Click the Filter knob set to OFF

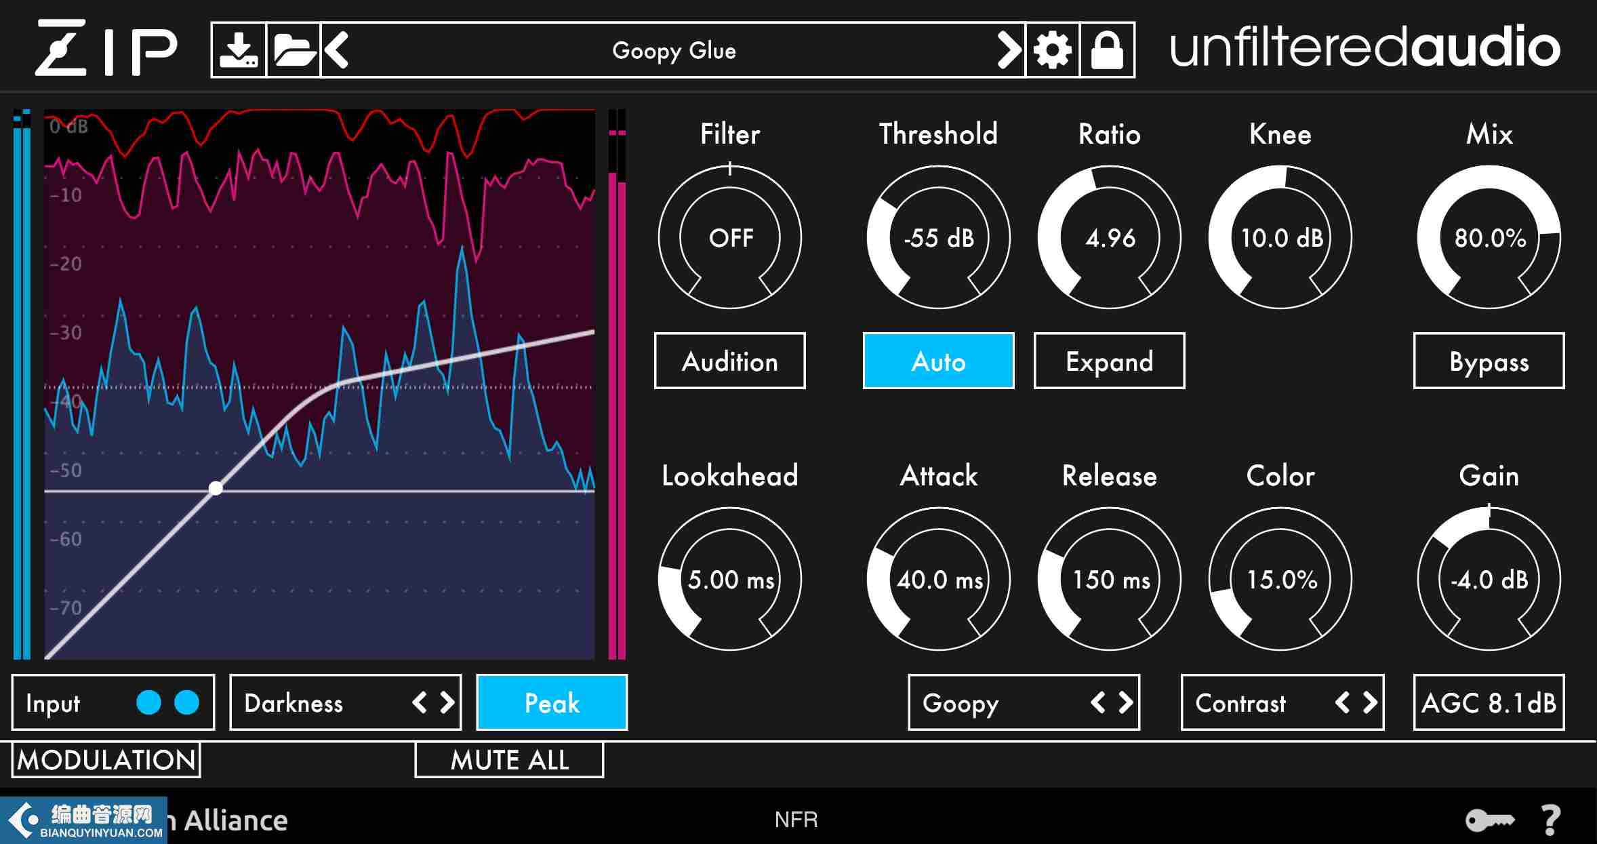(730, 237)
